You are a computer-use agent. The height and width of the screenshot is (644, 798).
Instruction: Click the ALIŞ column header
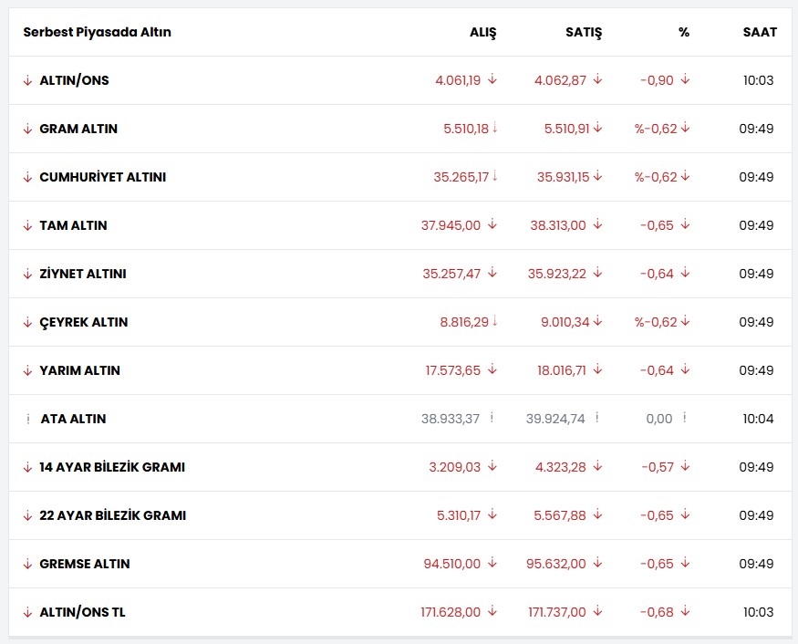point(482,32)
